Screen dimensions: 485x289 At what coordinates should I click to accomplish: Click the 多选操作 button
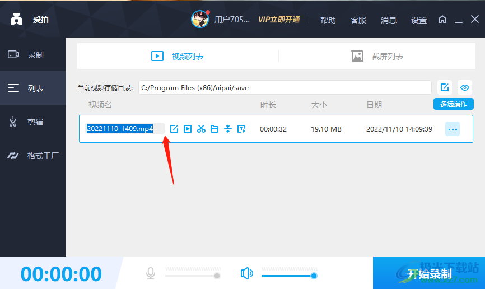[454, 104]
